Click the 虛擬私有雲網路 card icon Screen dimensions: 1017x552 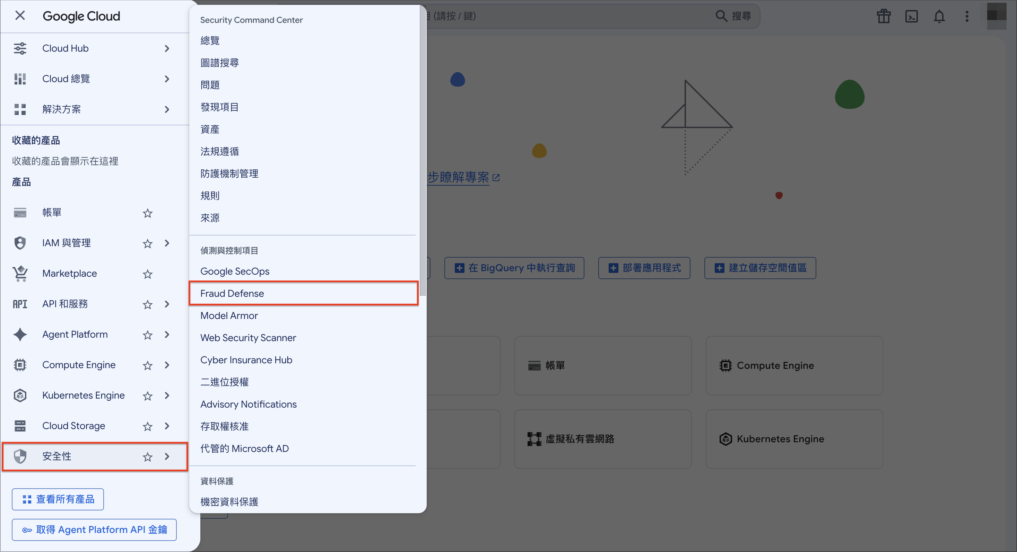[534, 439]
